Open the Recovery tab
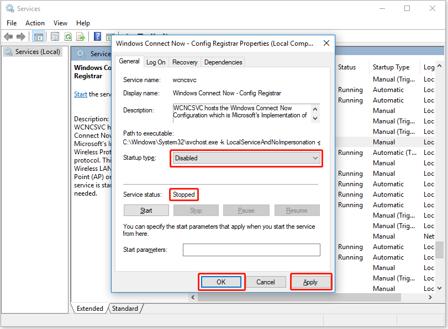The width and height of the screenshot is (448, 329). point(185,62)
